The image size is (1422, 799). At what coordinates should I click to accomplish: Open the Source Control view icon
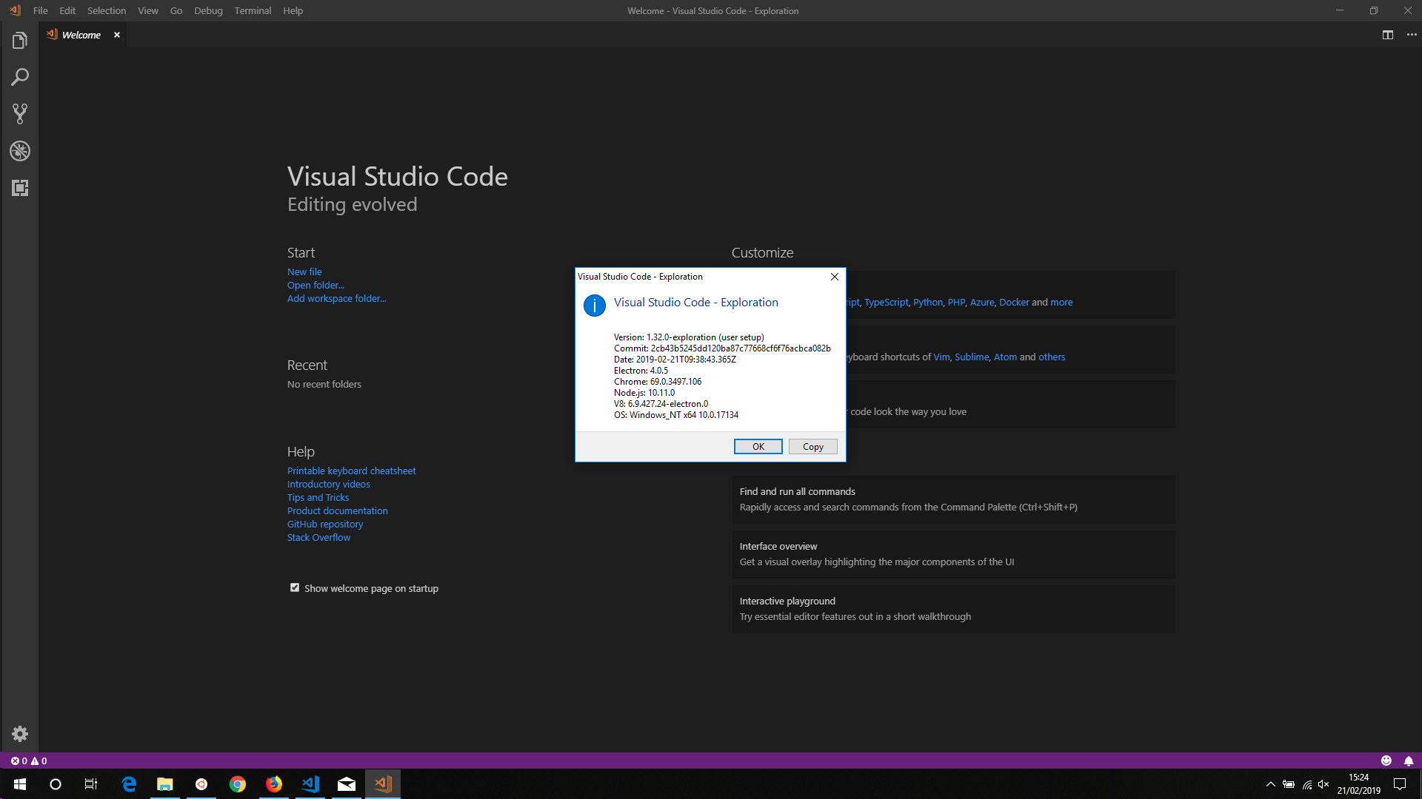tap(19, 114)
